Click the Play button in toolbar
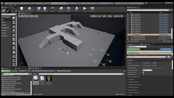The height and width of the screenshot is (98, 174). (85, 9)
